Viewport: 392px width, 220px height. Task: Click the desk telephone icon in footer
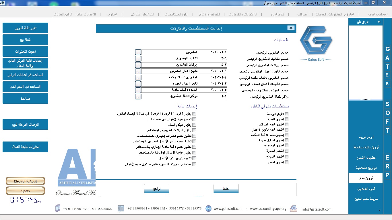coord(121,208)
